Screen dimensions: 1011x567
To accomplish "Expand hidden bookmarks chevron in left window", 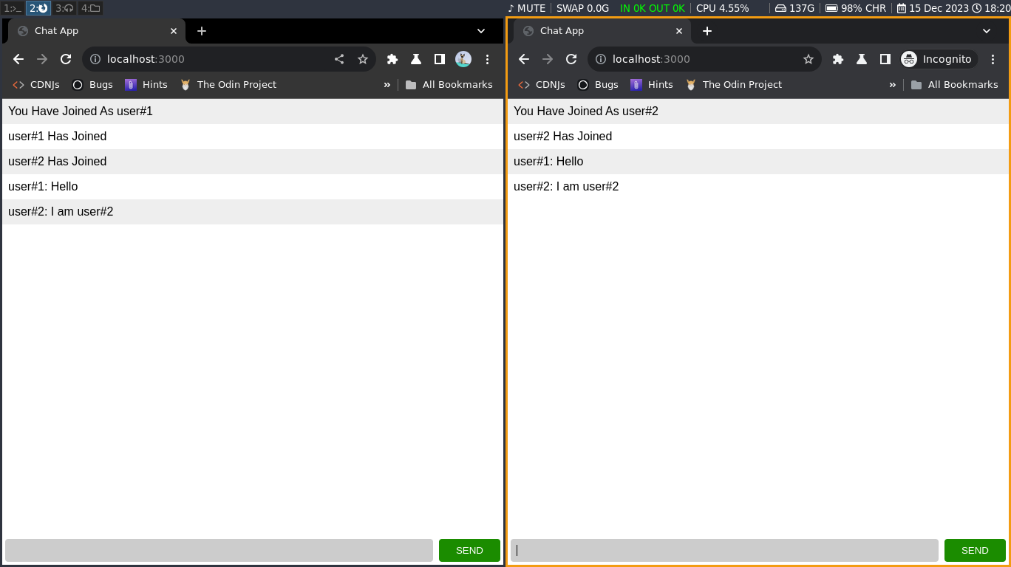I will tap(387, 85).
